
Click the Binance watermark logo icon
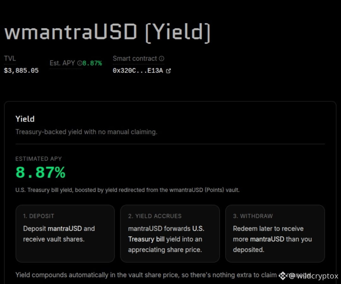click(283, 276)
